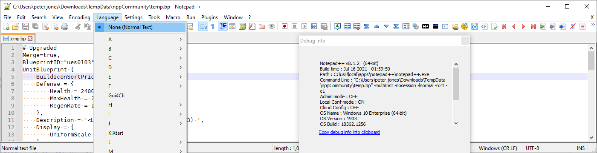Close the temp.bp tab with red X
597x153 pixels.
[x=30, y=39]
